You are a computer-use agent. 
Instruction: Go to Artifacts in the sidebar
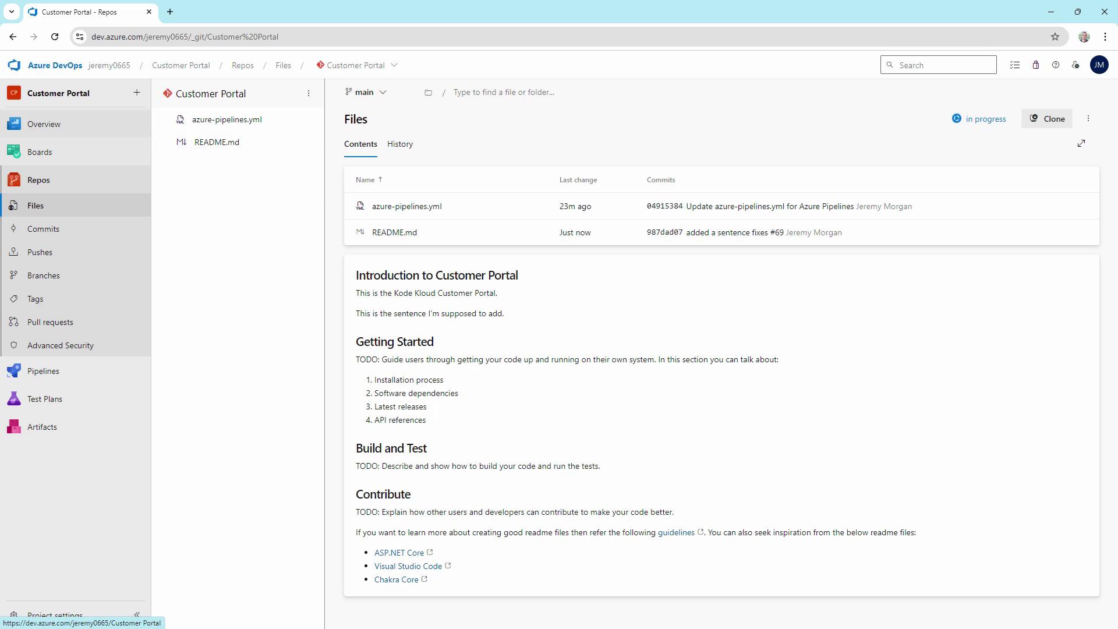[42, 427]
